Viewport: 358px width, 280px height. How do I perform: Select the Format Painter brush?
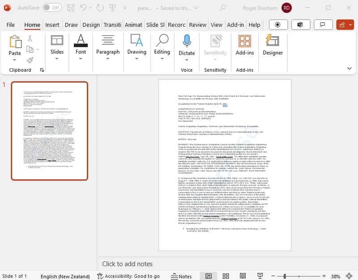[x=30, y=60]
